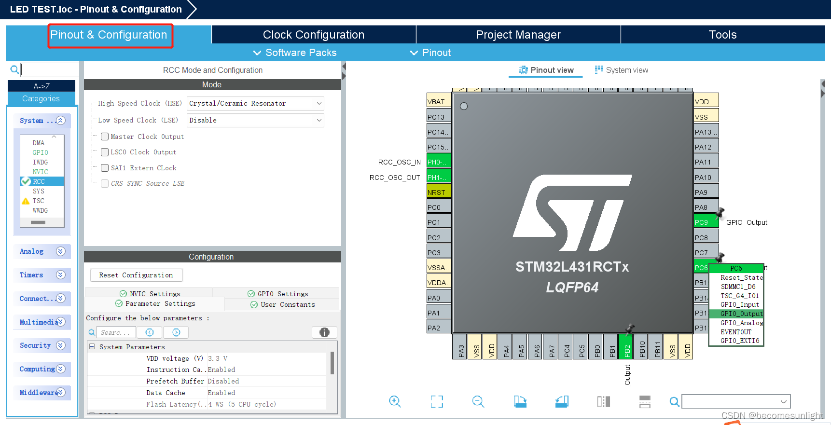This screenshot has width=831, height=425.
Task: Click the category search magnifier icon
Action: coord(14,69)
